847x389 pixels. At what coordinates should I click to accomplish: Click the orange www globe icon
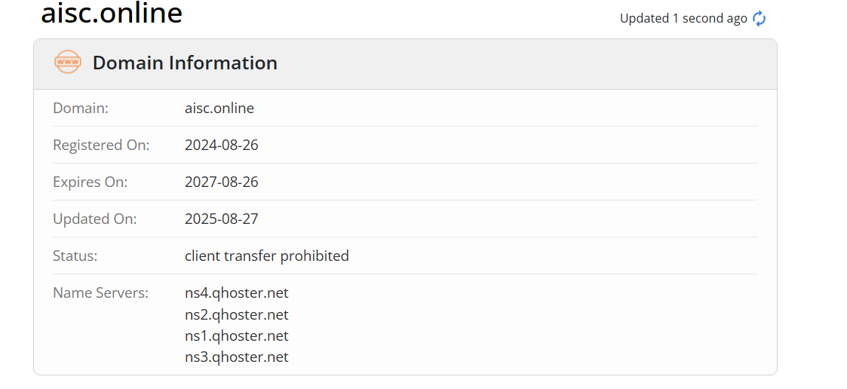click(x=68, y=62)
